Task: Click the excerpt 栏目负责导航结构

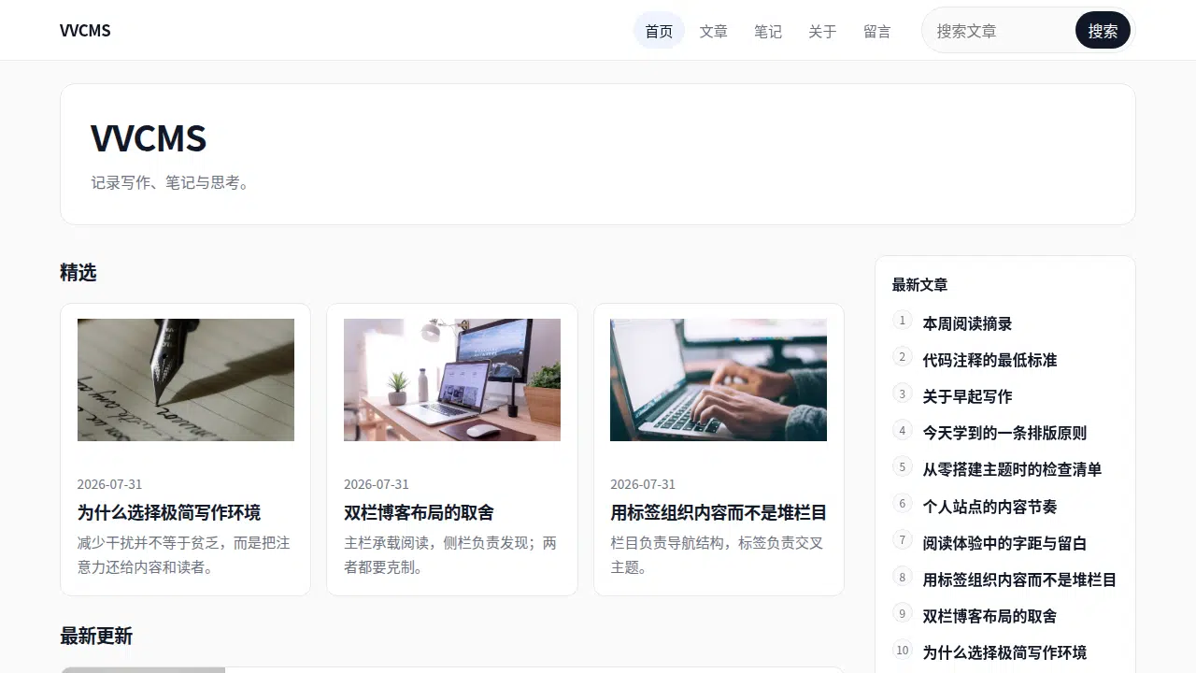Action: 717,554
